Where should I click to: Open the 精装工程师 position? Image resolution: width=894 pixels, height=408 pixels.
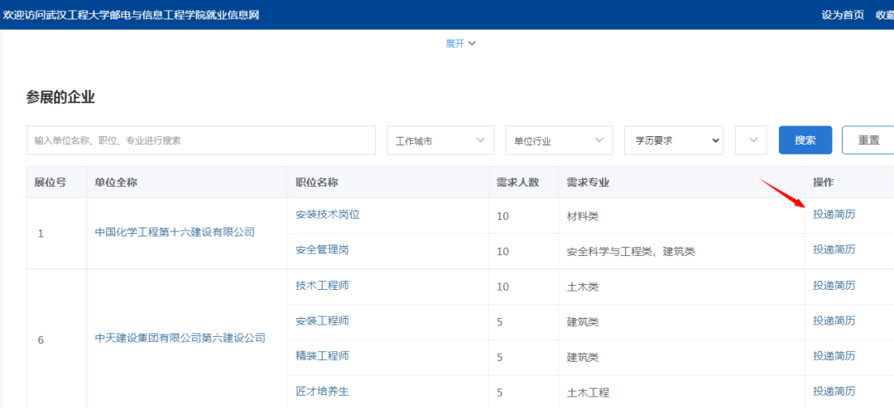click(321, 356)
